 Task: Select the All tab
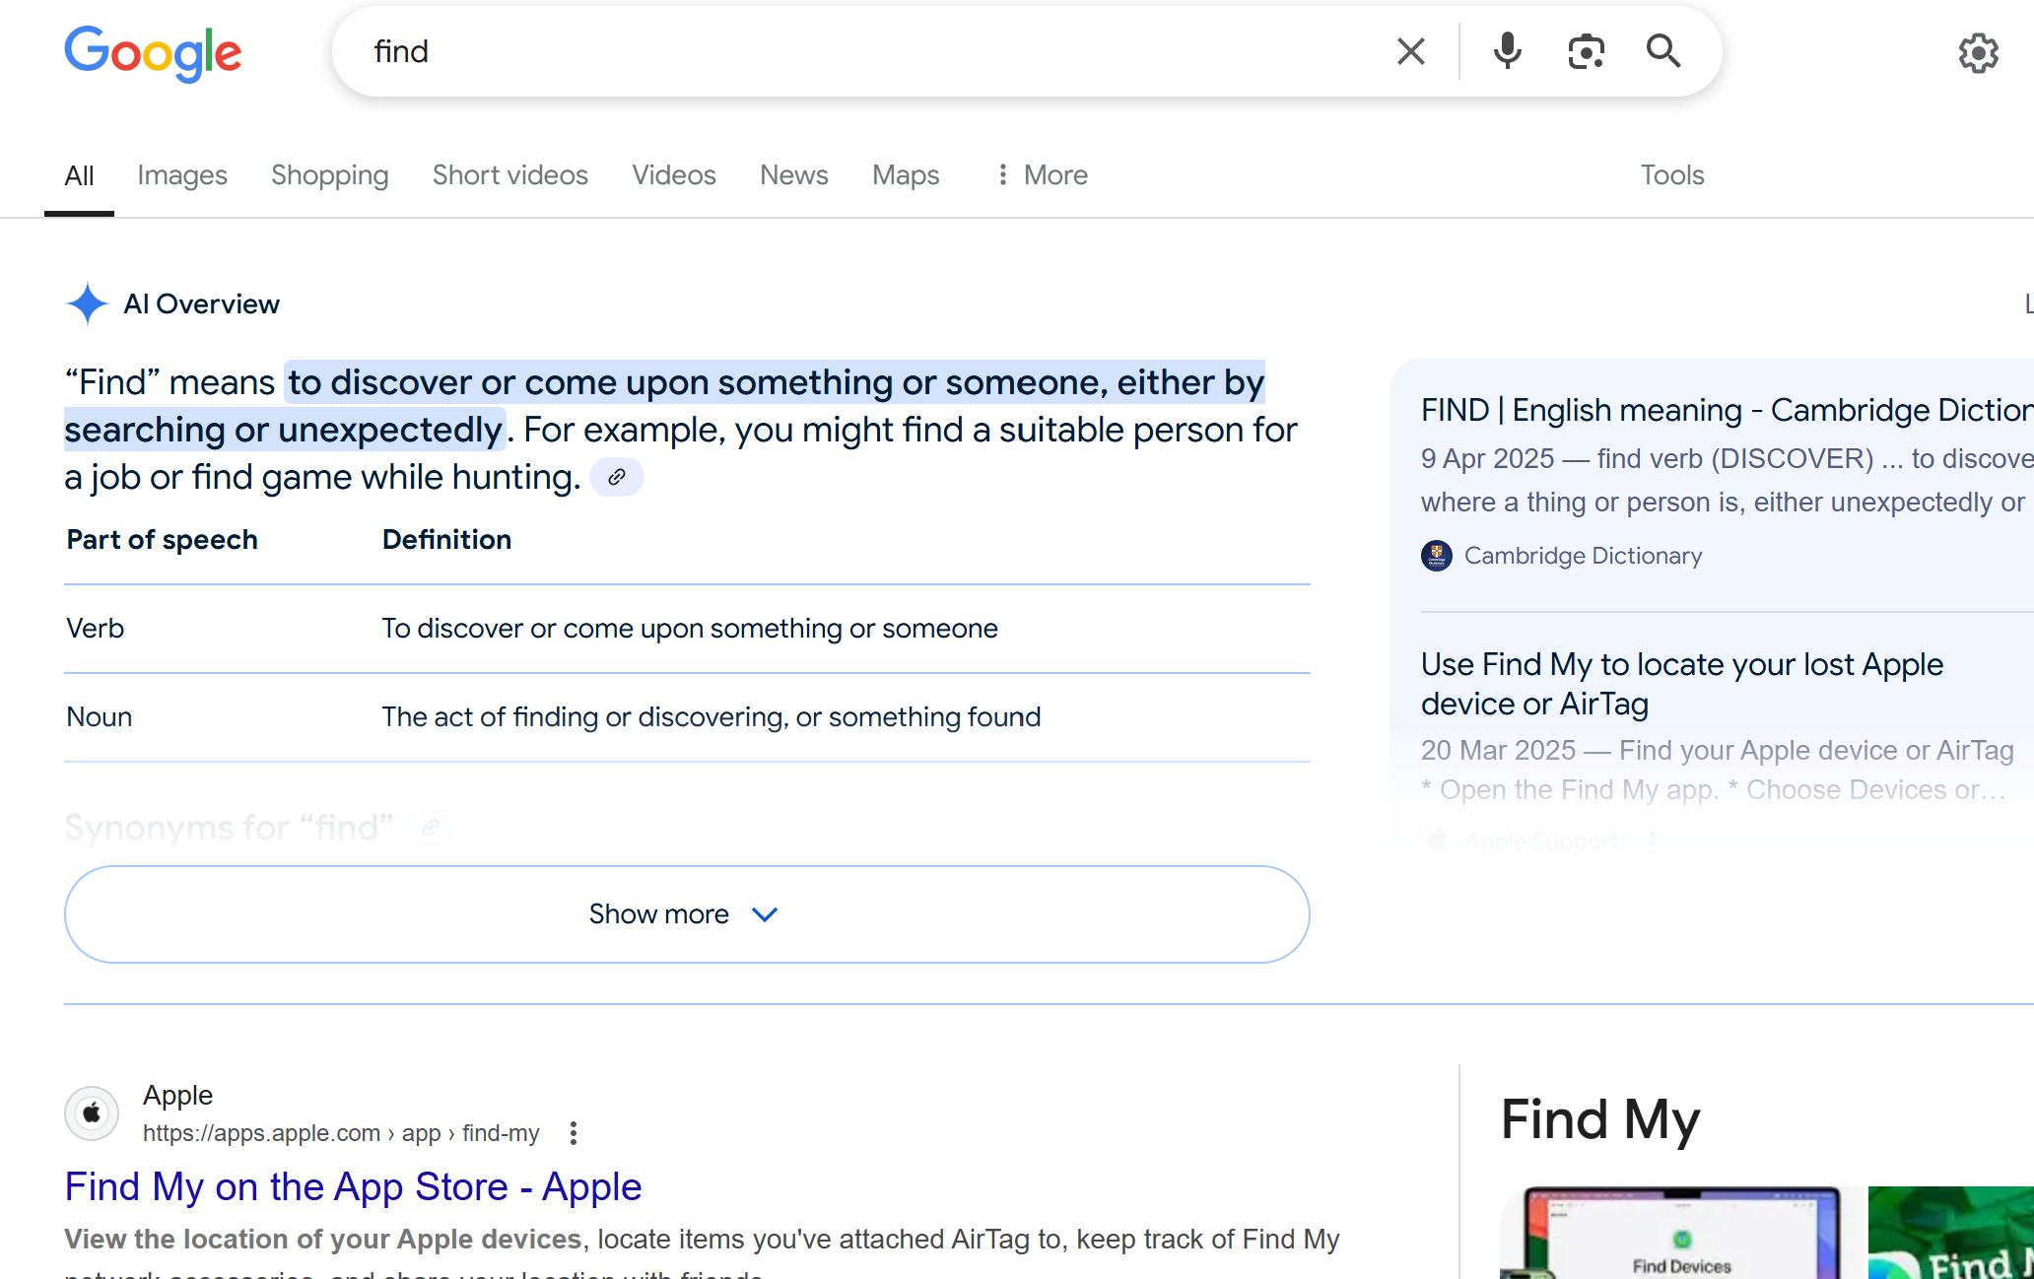click(79, 175)
